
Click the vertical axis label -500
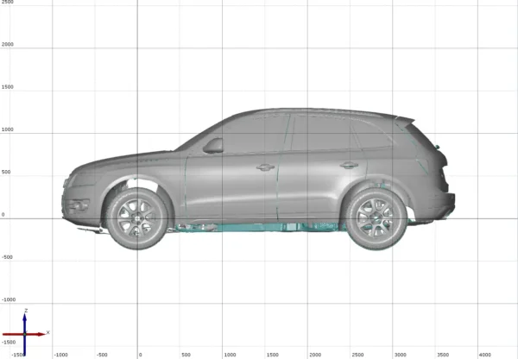[x=7, y=257]
